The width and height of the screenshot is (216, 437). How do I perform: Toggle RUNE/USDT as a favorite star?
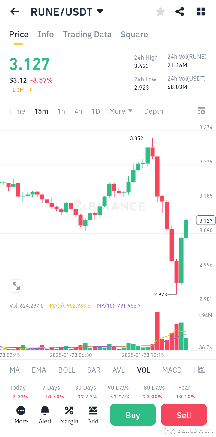[160, 11]
